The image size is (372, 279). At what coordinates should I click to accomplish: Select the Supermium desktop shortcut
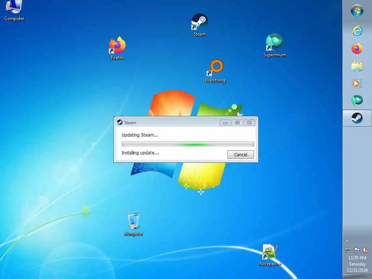275,45
